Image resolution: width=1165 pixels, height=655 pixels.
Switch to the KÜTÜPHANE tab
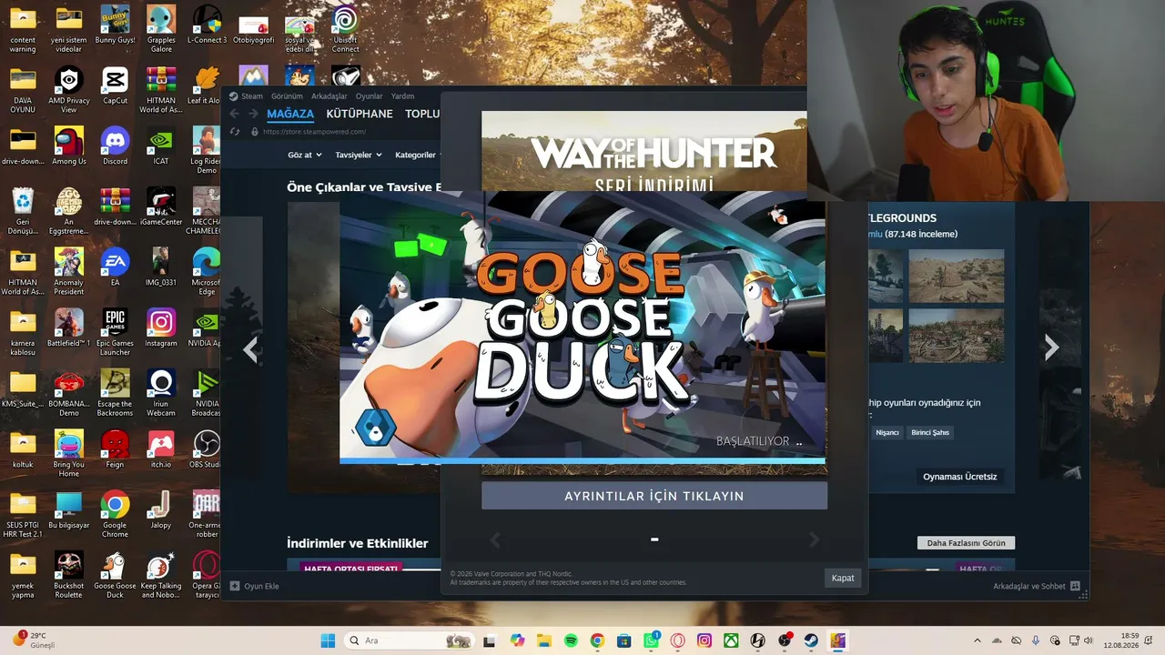[360, 114]
